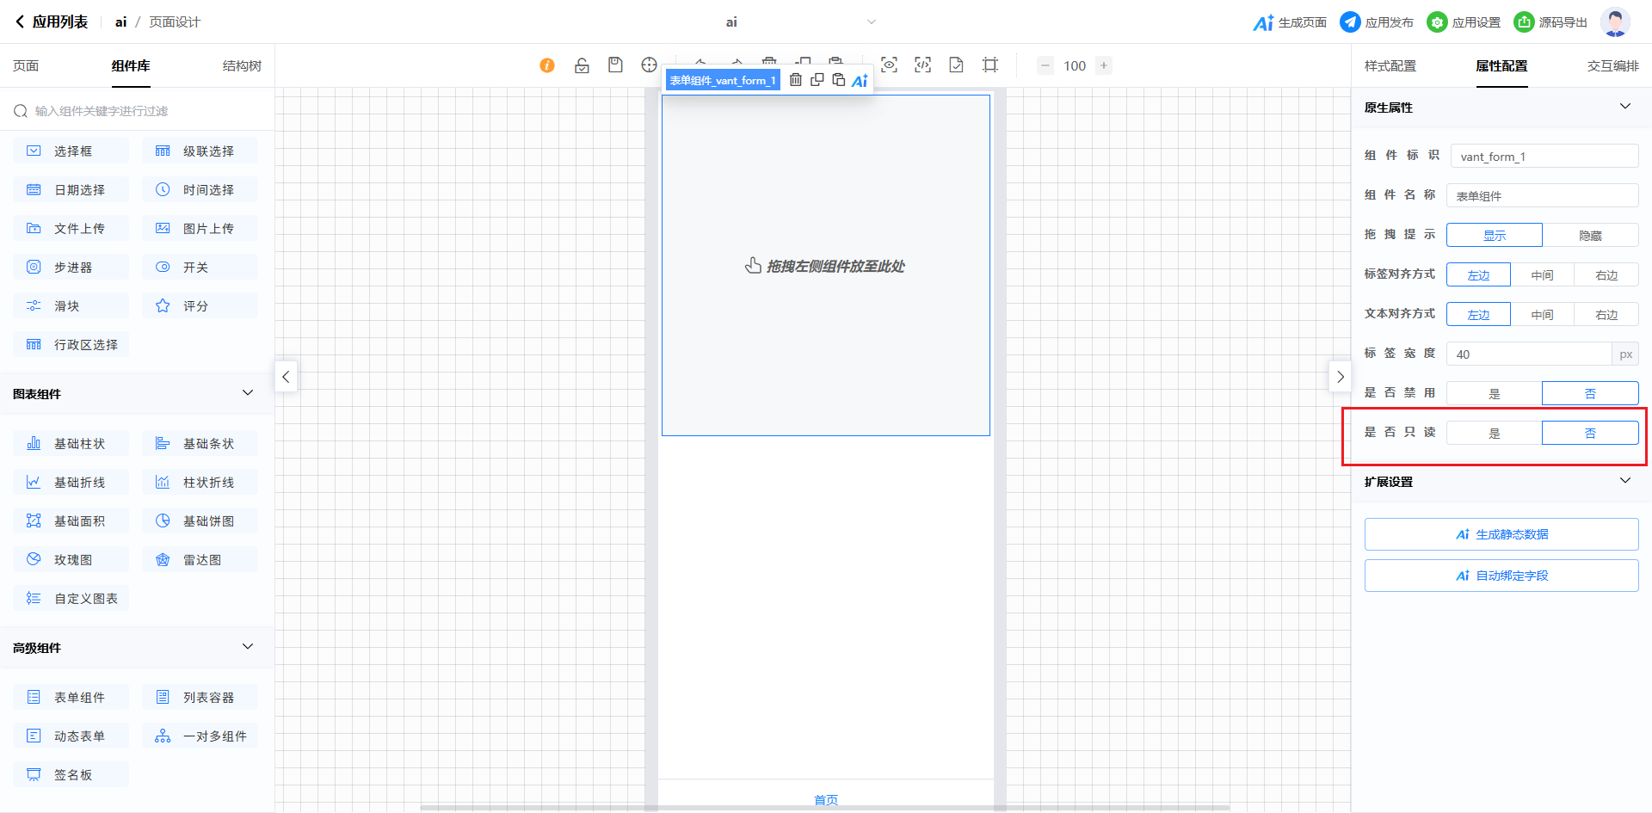1652x813 pixels.
Task: Click the unlock icon in toolbar
Action: tap(582, 65)
